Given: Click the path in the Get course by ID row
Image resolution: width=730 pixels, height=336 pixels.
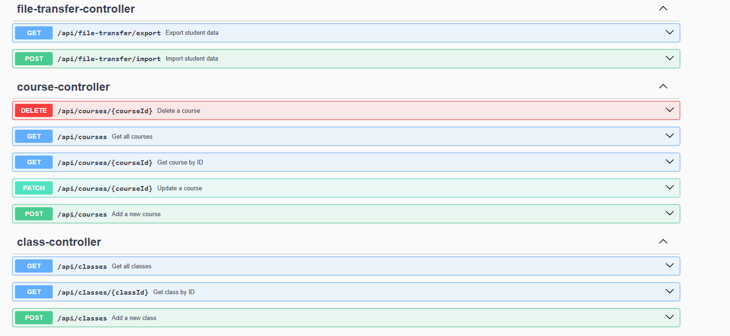Looking at the screenshot, I should [105, 163].
